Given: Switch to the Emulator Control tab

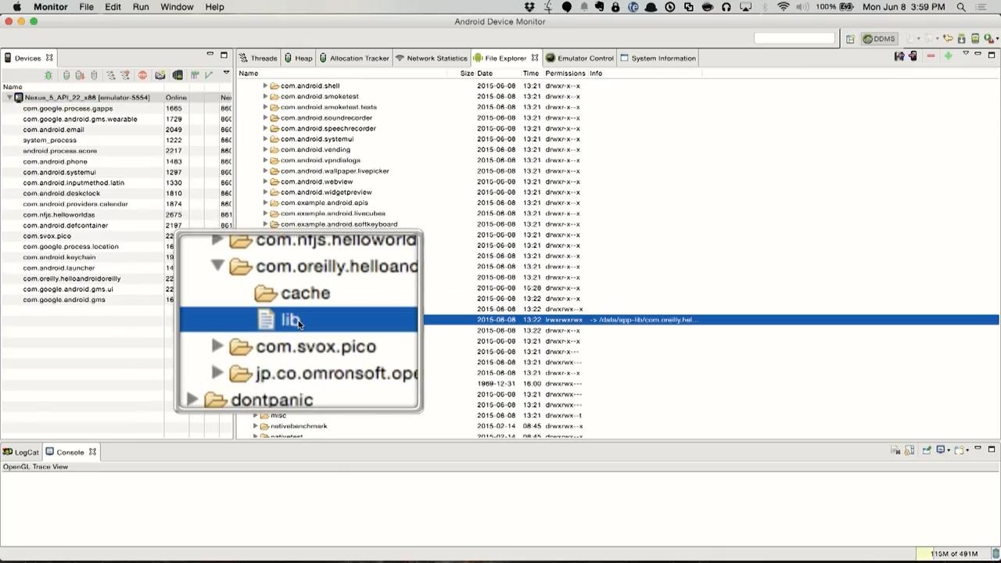Looking at the screenshot, I should [579, 58].
